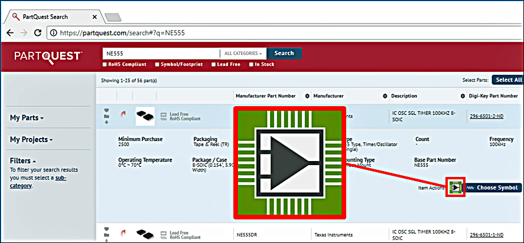
Task: Click footprint chip icon on NE555DR row
Action: pyautogui.click(x=164, y=232)
